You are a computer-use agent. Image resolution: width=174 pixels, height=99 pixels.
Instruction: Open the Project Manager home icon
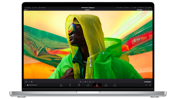click(146, 85)
